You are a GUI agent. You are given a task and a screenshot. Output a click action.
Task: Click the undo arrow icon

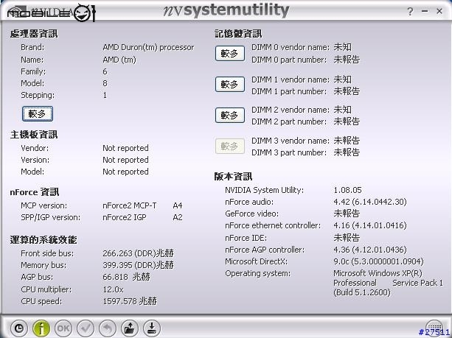[108, 328]
